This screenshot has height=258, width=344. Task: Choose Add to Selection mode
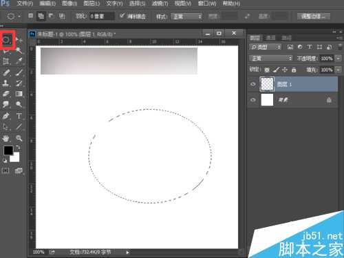(41, 16)
